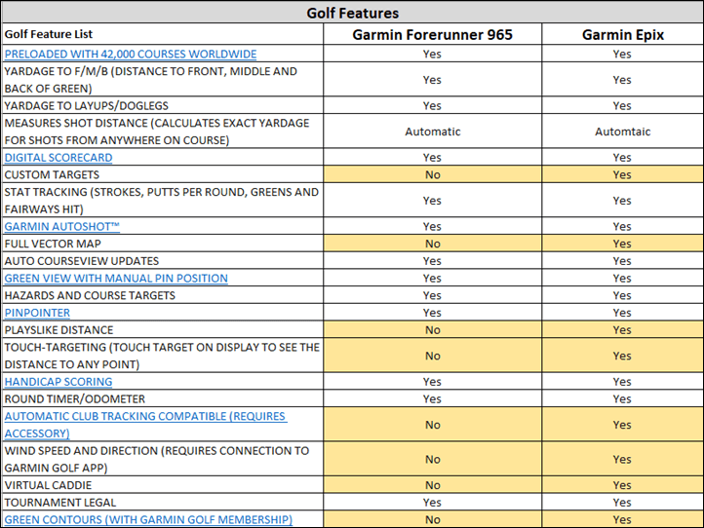This screenshot has width=704, height=528.
Task: Follow Green Contours with Garmin Golf Membership link
Action: point(148,519)
